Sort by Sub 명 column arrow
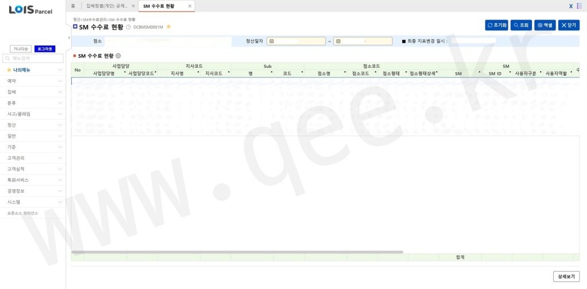Screen dimensions: 587x289 coord(271,72)
